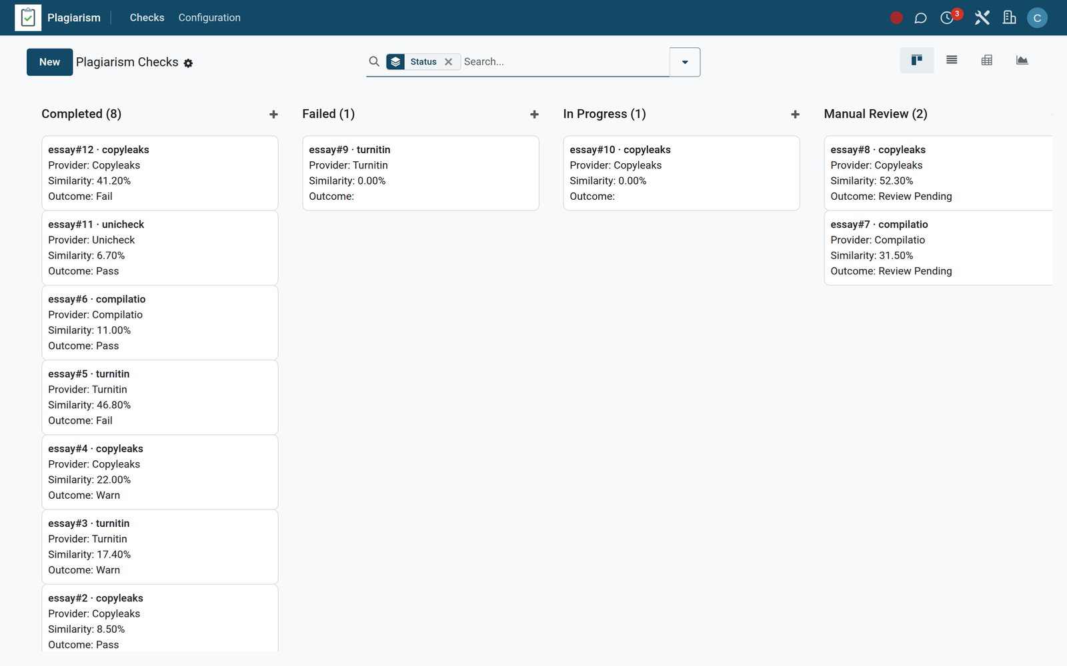Click the Plagiarism app logo icon

pyautogui.click(x=28, y=17)
